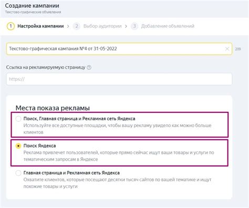Click 'Создание кампании' page heading
Screen dimensions: 249x208
click(32, 6)
